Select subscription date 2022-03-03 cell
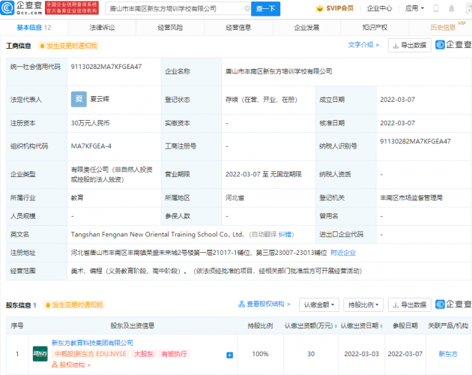Screen dimensions: 472x375 coord(362,354)
